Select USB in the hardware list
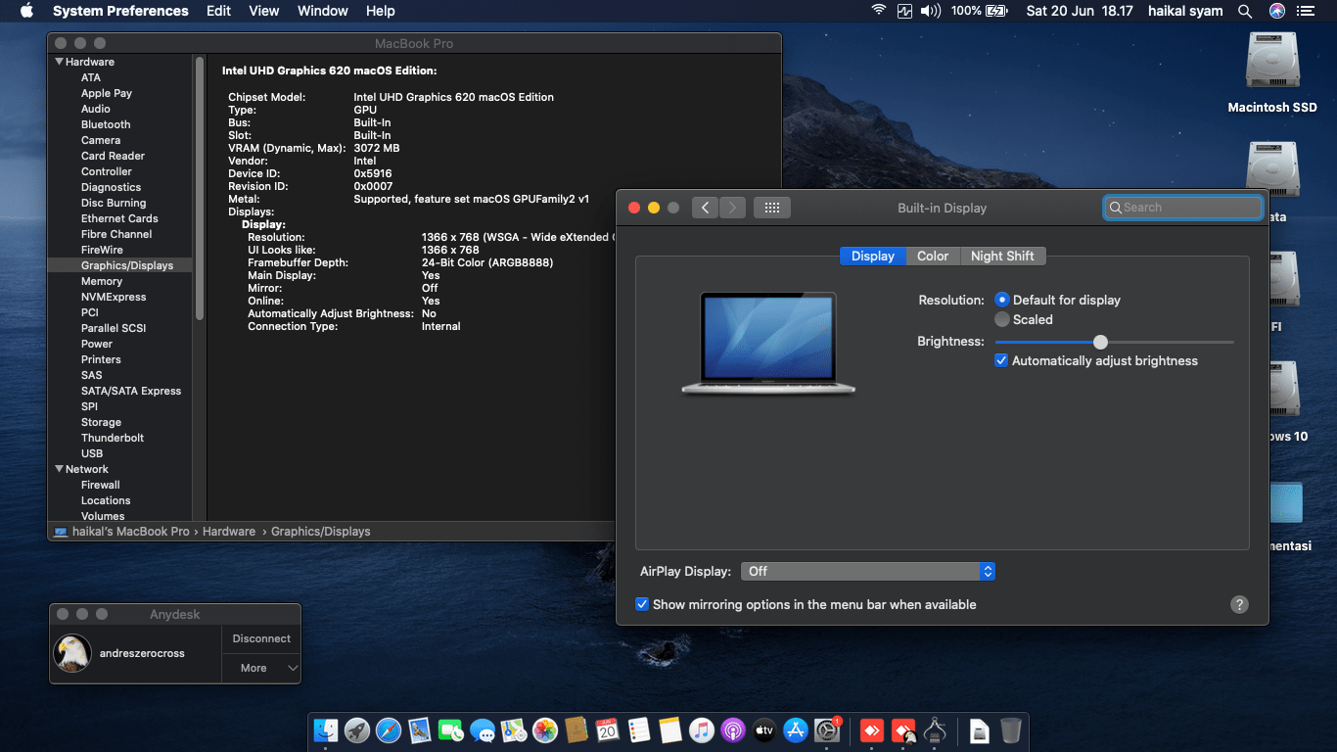The image size is (1337, 752). click(92, 453)
